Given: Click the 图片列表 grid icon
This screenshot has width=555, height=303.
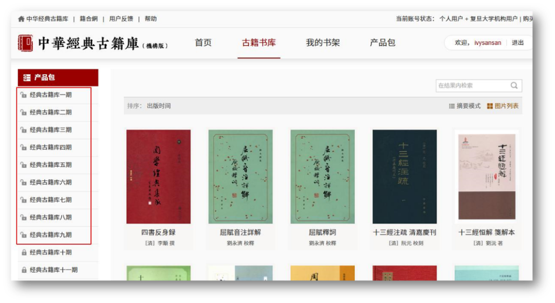Looking at the screenshot, I should pyautogui.click(x=490, y=106).
